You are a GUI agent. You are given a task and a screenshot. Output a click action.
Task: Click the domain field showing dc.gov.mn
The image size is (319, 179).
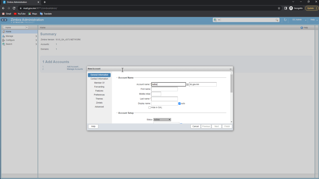coord(203,84)
